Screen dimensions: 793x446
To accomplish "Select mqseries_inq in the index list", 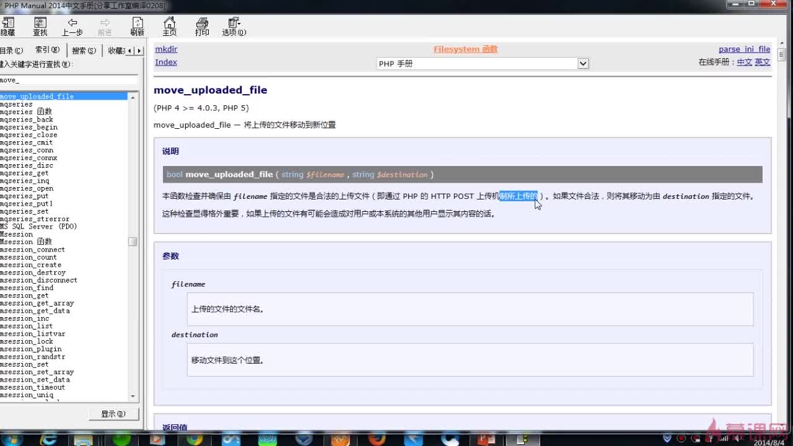I will (x=24, y=181).
